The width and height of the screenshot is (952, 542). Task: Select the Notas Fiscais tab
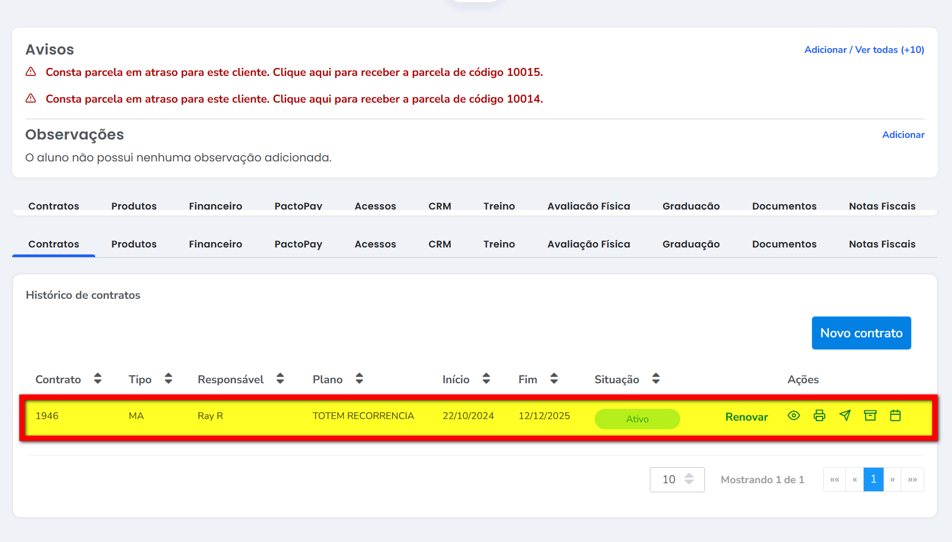pos(882,244)
